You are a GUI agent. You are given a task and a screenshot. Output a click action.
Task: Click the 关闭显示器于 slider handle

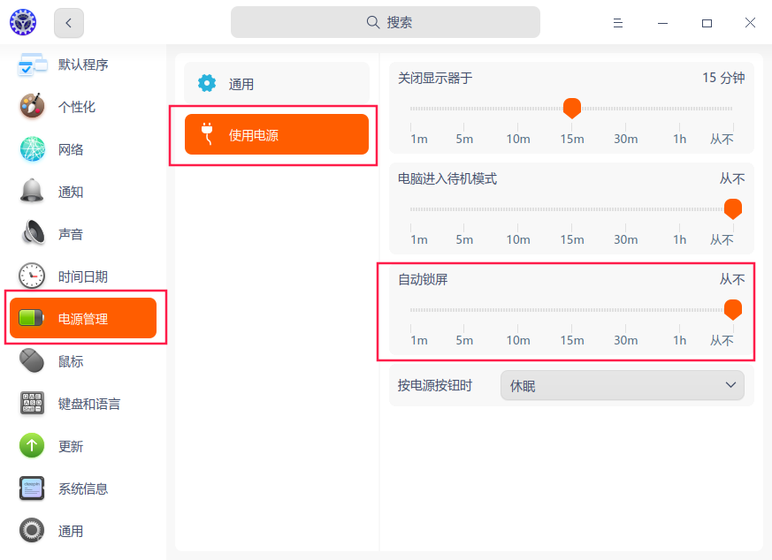click(571, 108)
